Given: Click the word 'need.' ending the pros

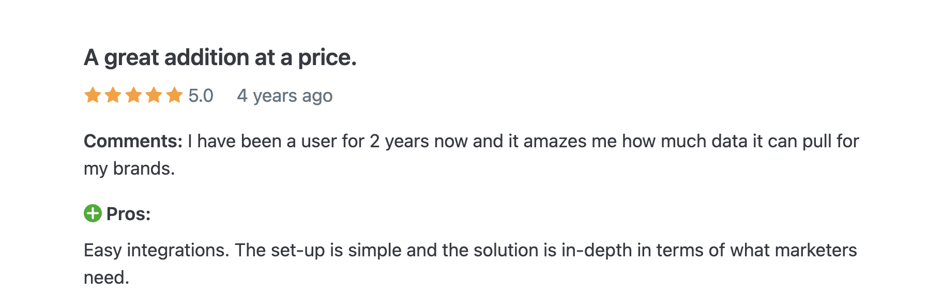Looking at the screenshot, I should pyautogui.click(x=107, y=278).
